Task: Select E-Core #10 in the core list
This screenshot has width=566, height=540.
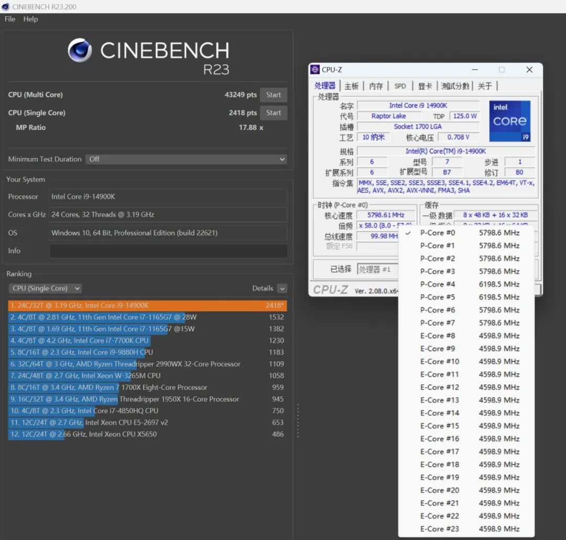Action: (x=466, y=362)
